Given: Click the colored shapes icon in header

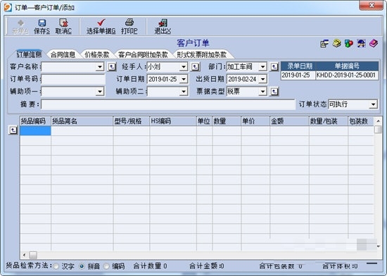Looking at the screenshot, I should 349,44.
